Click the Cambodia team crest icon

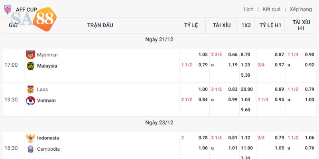(x=30, y=149)
